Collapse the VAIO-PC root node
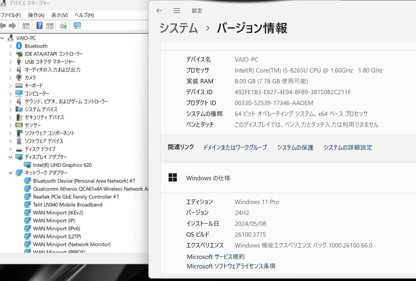416x281 pixels. point(2,38)
